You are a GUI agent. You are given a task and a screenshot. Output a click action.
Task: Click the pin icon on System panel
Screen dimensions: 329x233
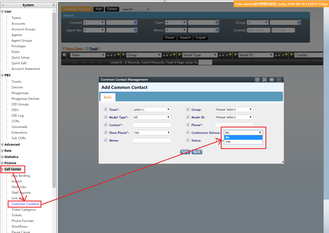pyautogui.click(x=53, y=5)
